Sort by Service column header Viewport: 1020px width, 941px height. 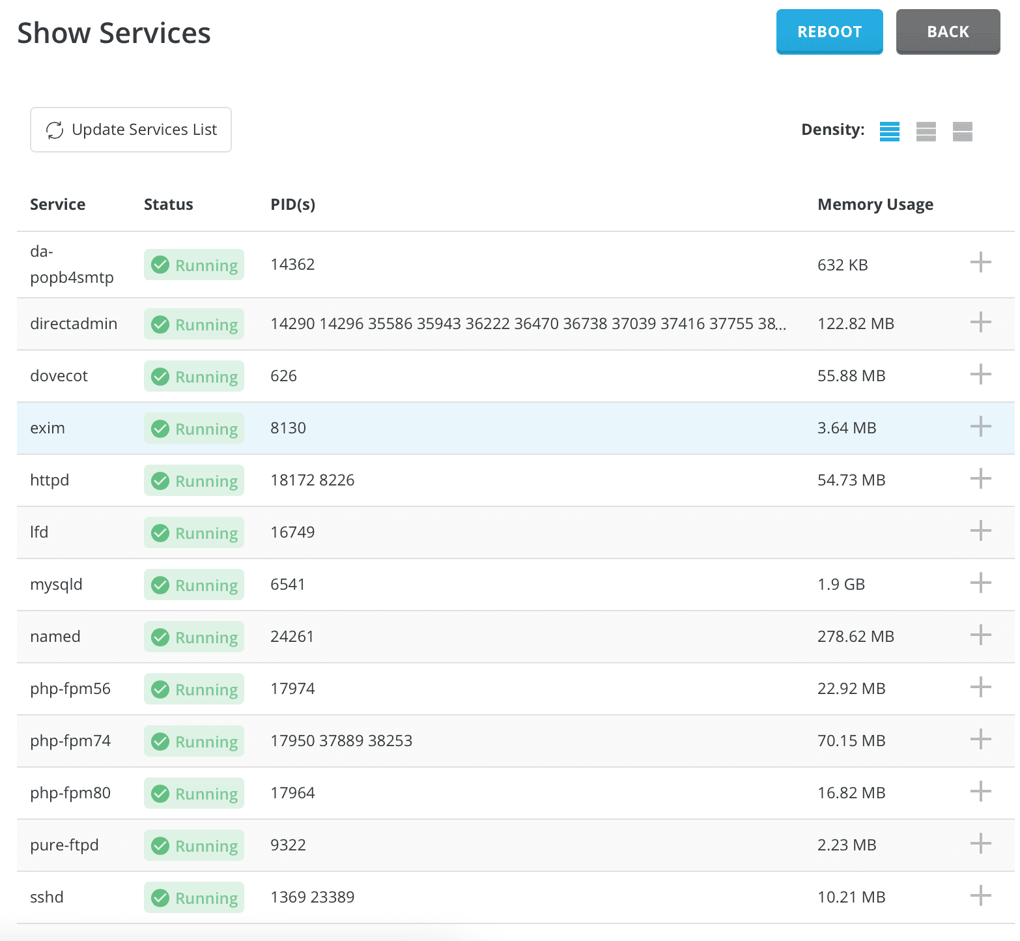[57, 205]
